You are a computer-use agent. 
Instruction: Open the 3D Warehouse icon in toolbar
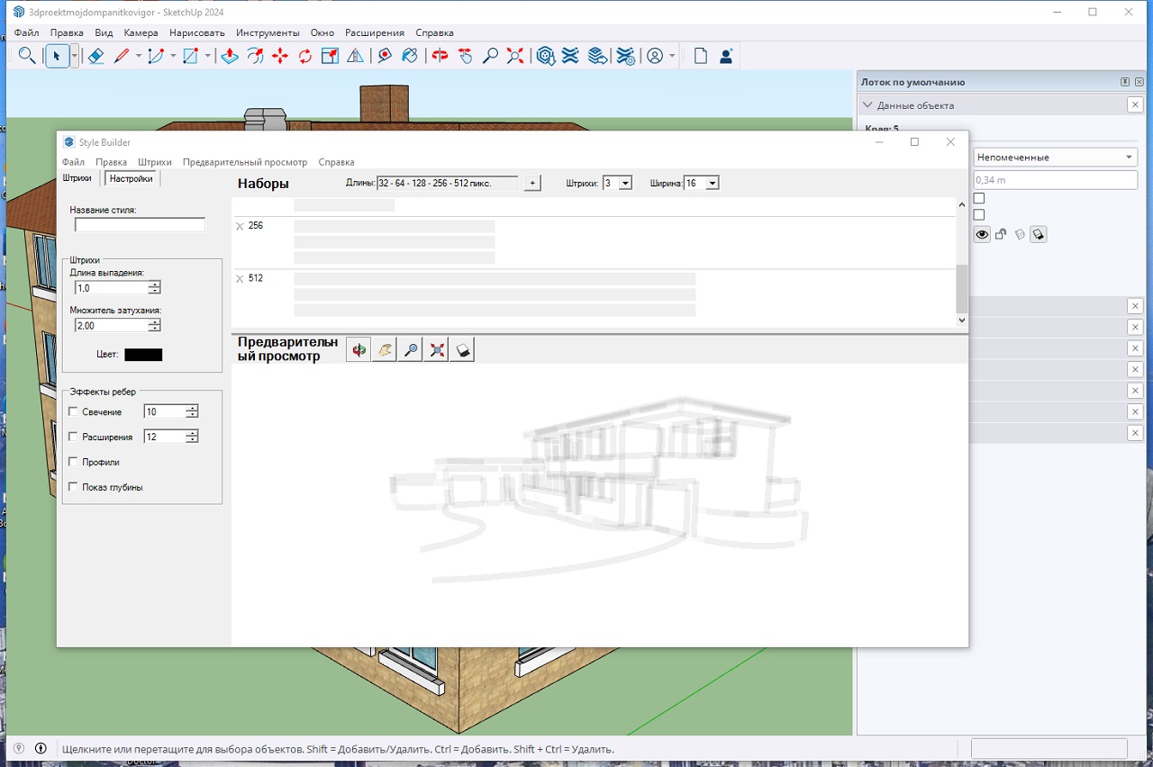tap(545, 56)
